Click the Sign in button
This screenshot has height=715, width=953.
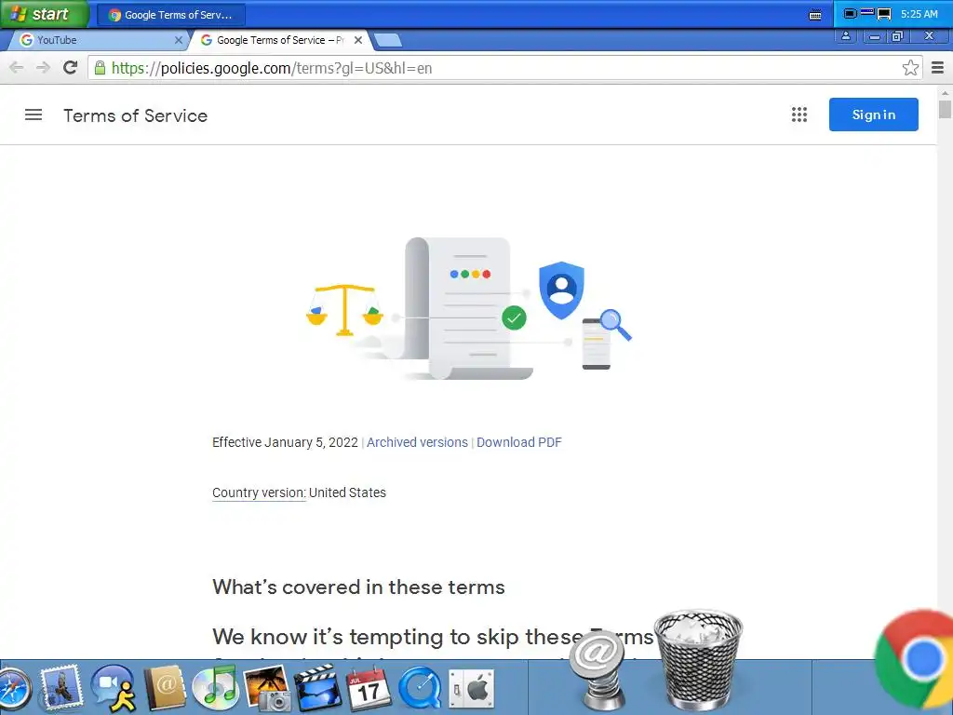(873, 115)
